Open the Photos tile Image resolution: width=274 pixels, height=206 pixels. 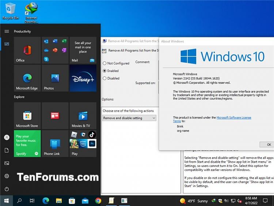pos(55,78)
